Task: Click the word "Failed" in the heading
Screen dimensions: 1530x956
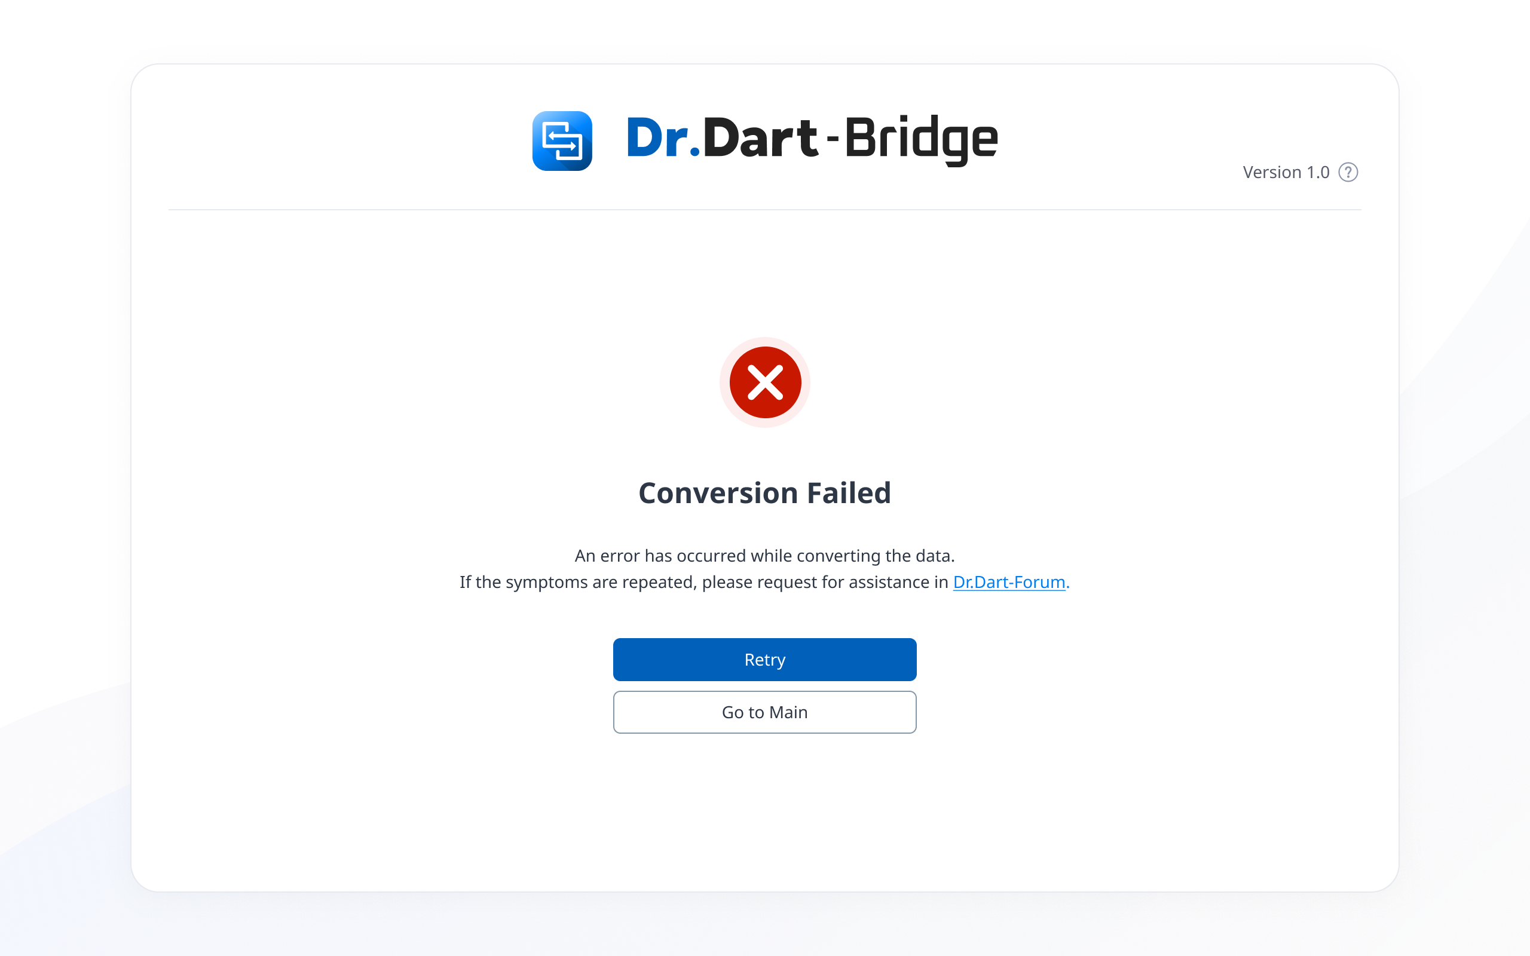Action: [x=849, y=493]
